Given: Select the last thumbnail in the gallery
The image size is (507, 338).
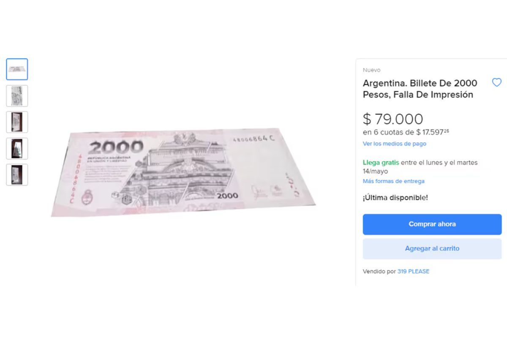Looking at the screenshot, I should pos(17,174).
